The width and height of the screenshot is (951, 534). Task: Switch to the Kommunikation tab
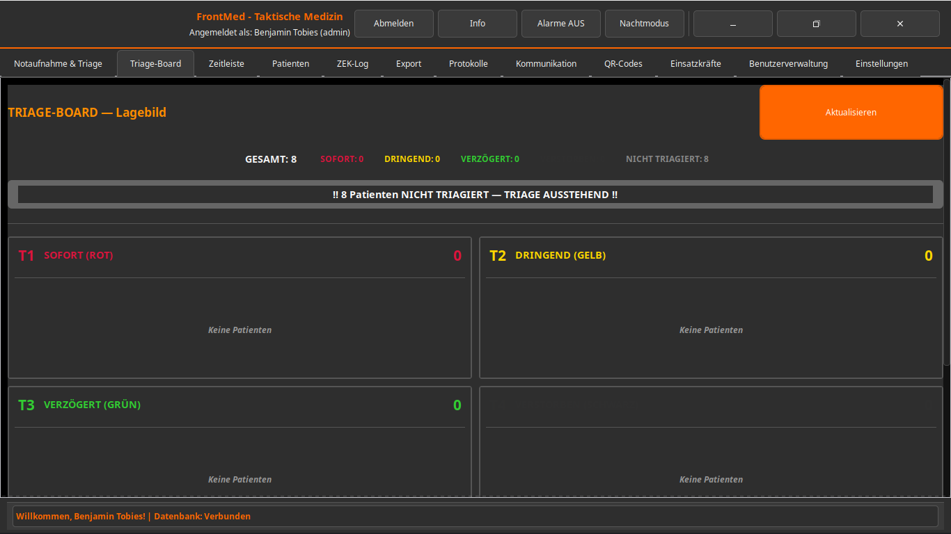pos(546,63)
